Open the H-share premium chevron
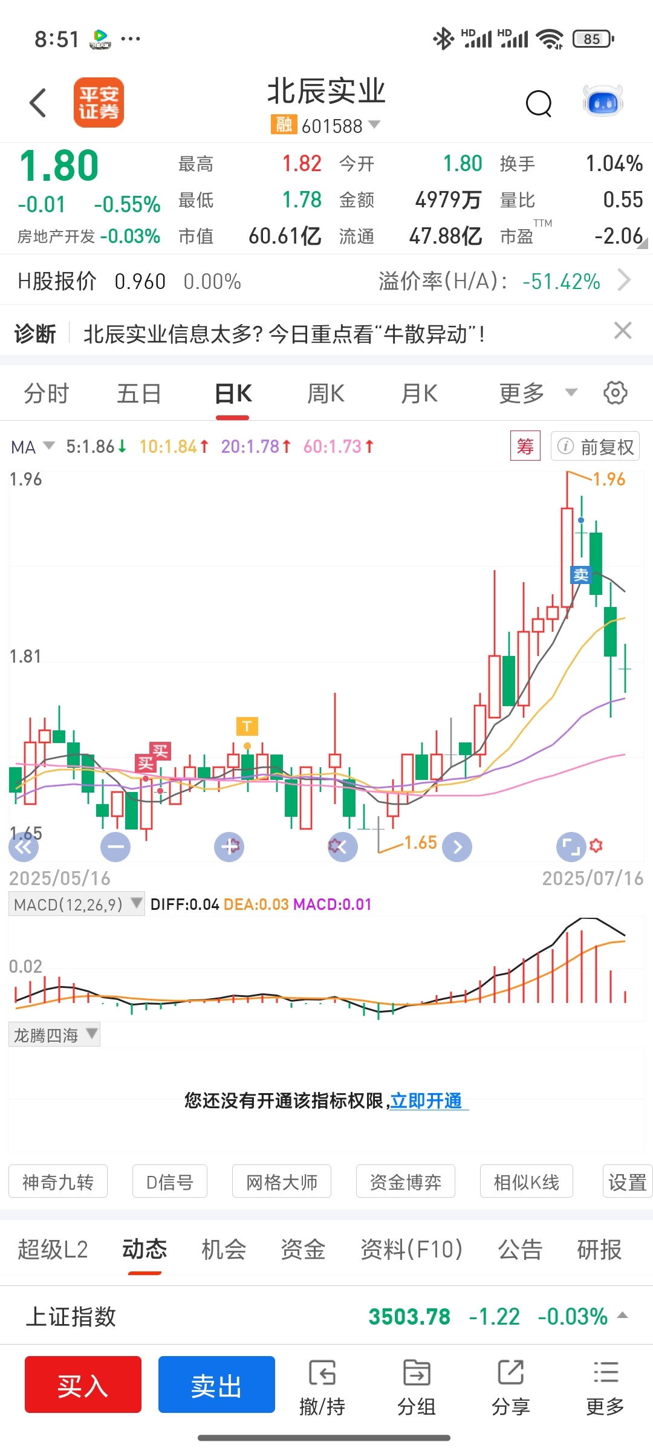Viewport: 653px width, 1451px height. click(x=624, y=281)
